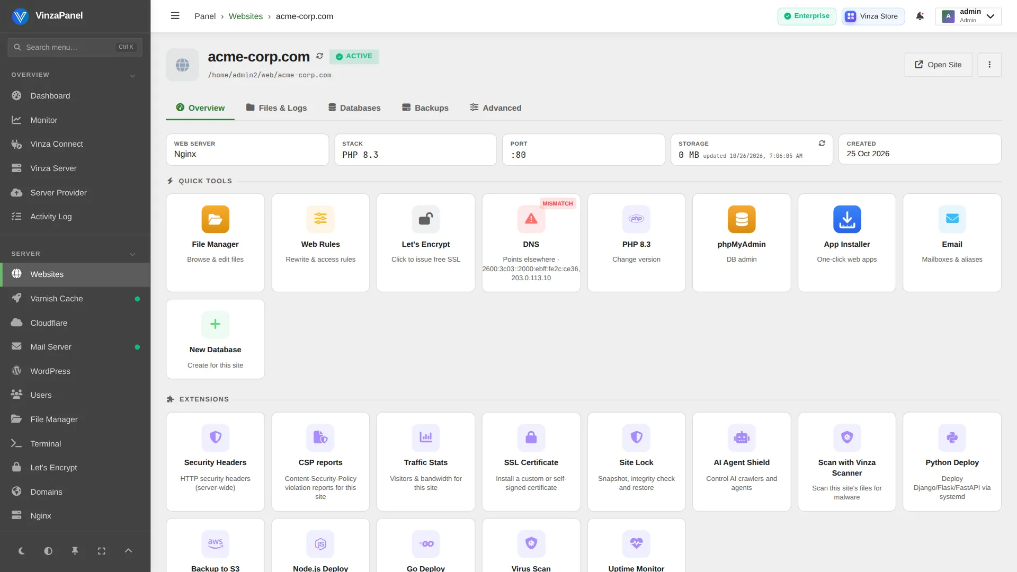The height and width of the screenshot is (572, 1017).
Task: Open Vinza Connect in the sidebar
Action: 75,144
